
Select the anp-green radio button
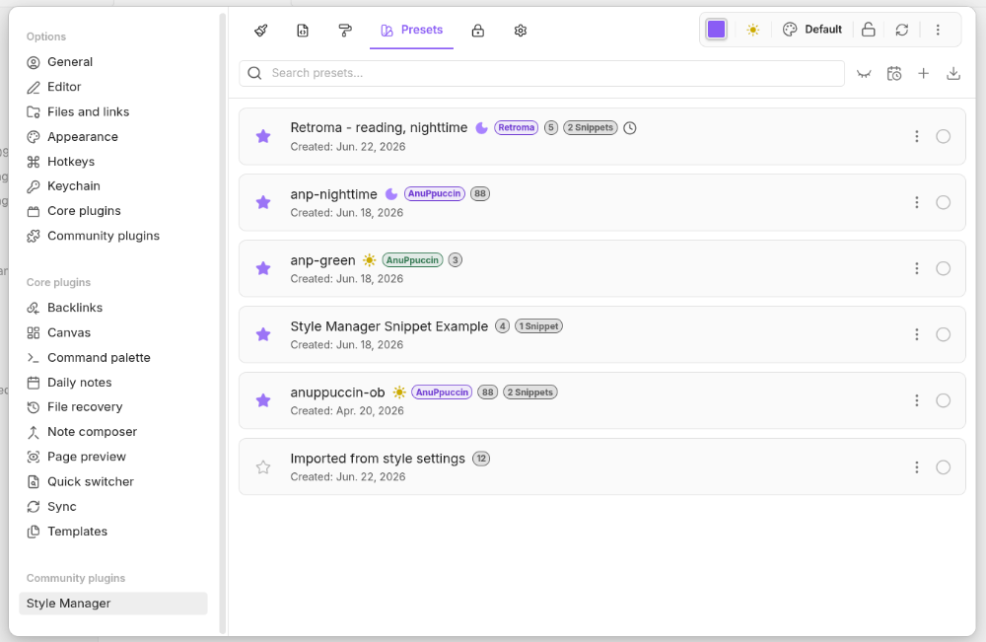pos(944,268)
